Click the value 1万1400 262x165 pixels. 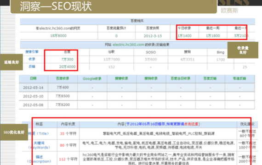[184, 36]
